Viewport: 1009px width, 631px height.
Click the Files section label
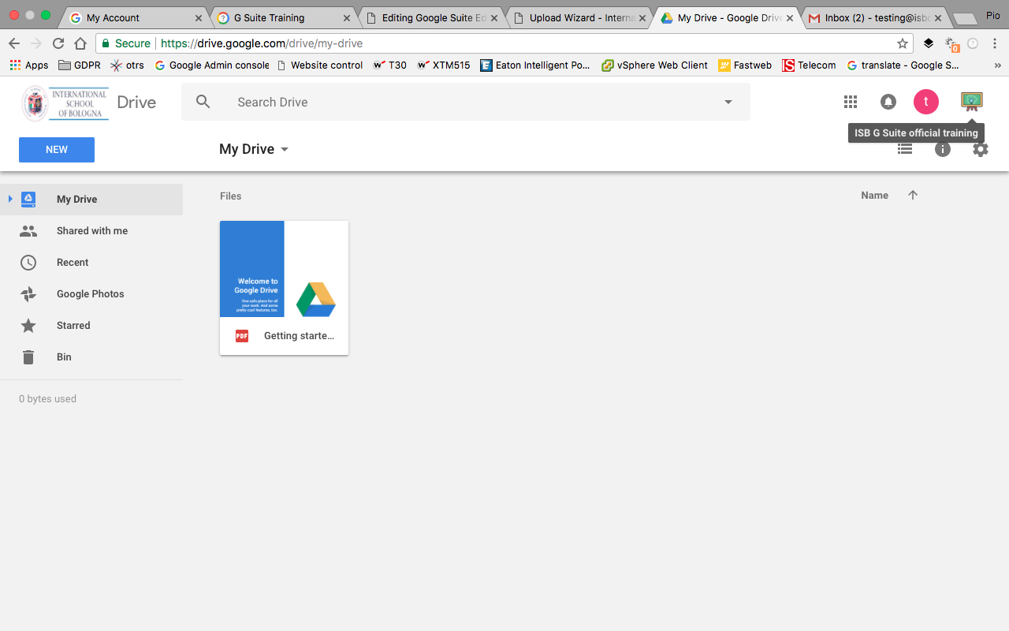(x=231, y=196)
